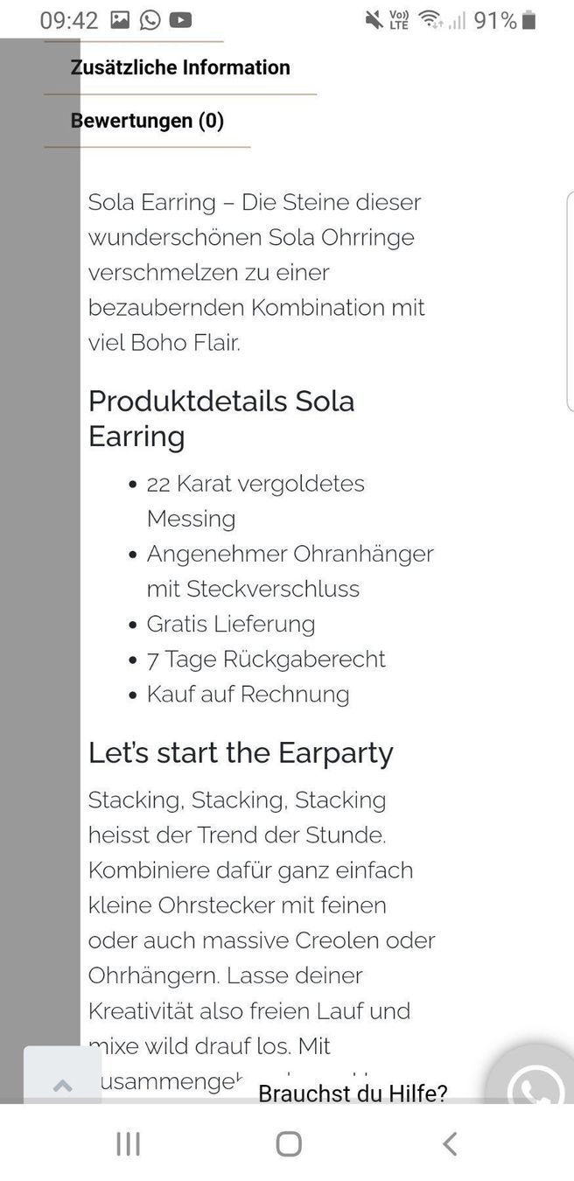Tap the Produktdetails Sola Earring heading

[x=221, y=418]
